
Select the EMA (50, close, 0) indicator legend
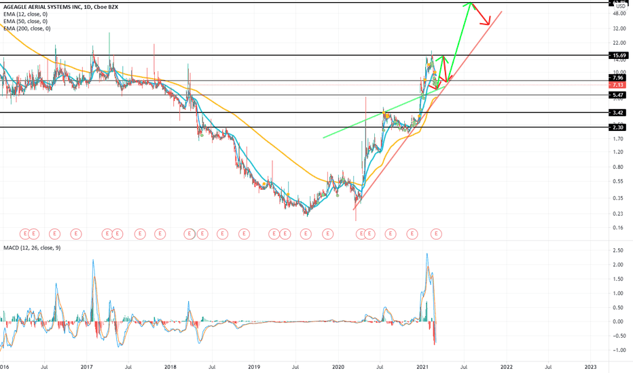tap(25, 22)
